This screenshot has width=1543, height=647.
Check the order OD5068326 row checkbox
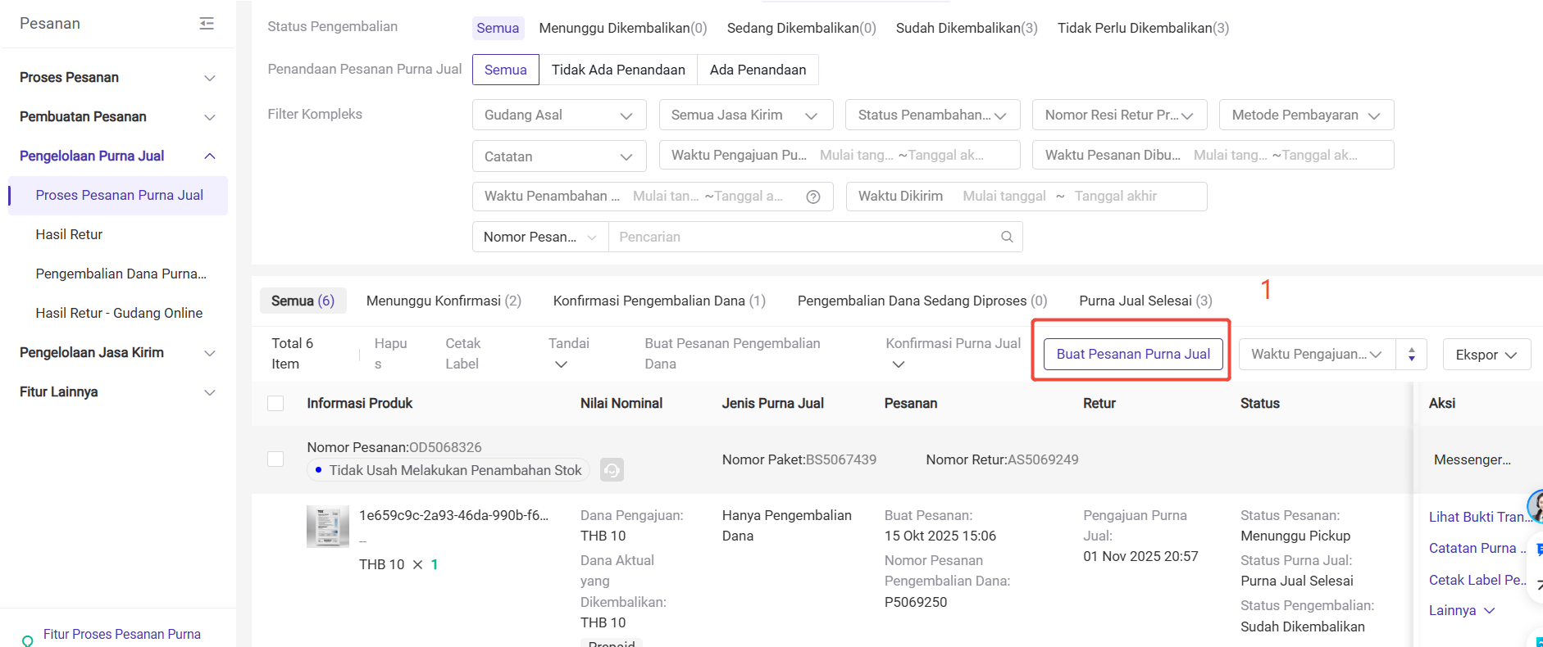coord(275,459)
